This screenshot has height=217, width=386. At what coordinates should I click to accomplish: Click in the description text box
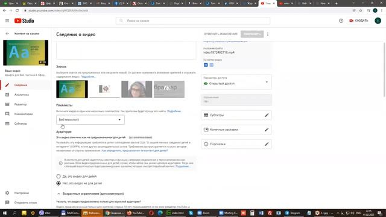(126, 51)
